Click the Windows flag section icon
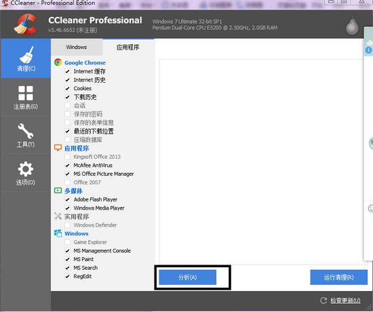The height and width of the screenshot is (312, 373). pos(58,233)
